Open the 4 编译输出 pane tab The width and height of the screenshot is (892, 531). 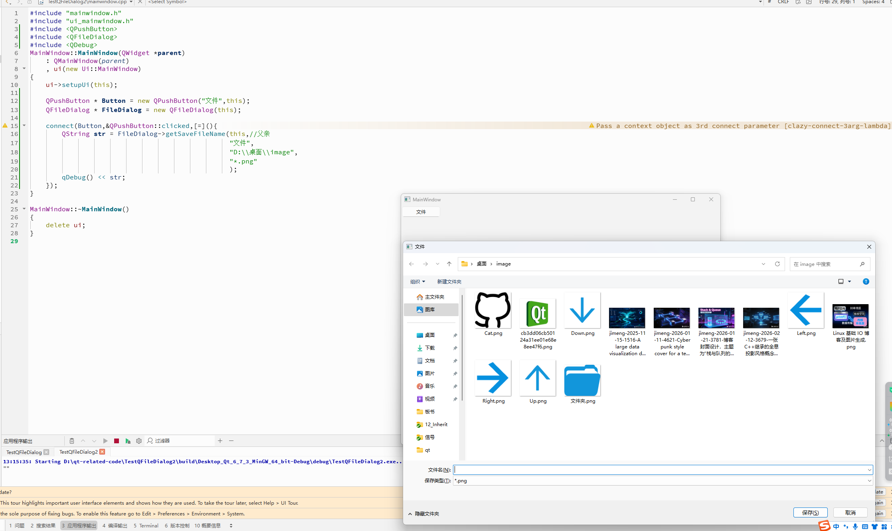click(x=115, y=526)
